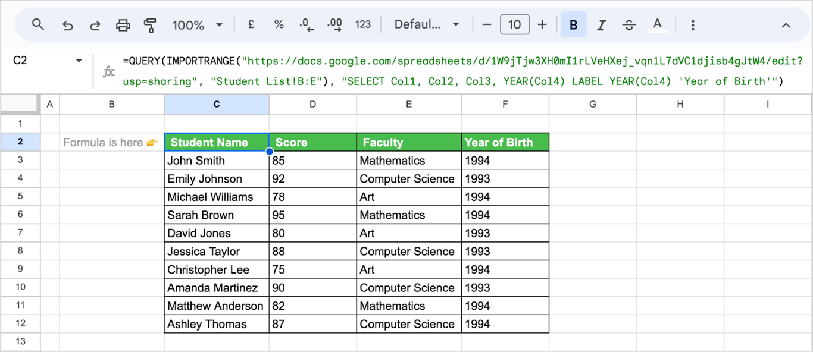
Task: Toggle bold formatting
Action: tap(574, 25)
